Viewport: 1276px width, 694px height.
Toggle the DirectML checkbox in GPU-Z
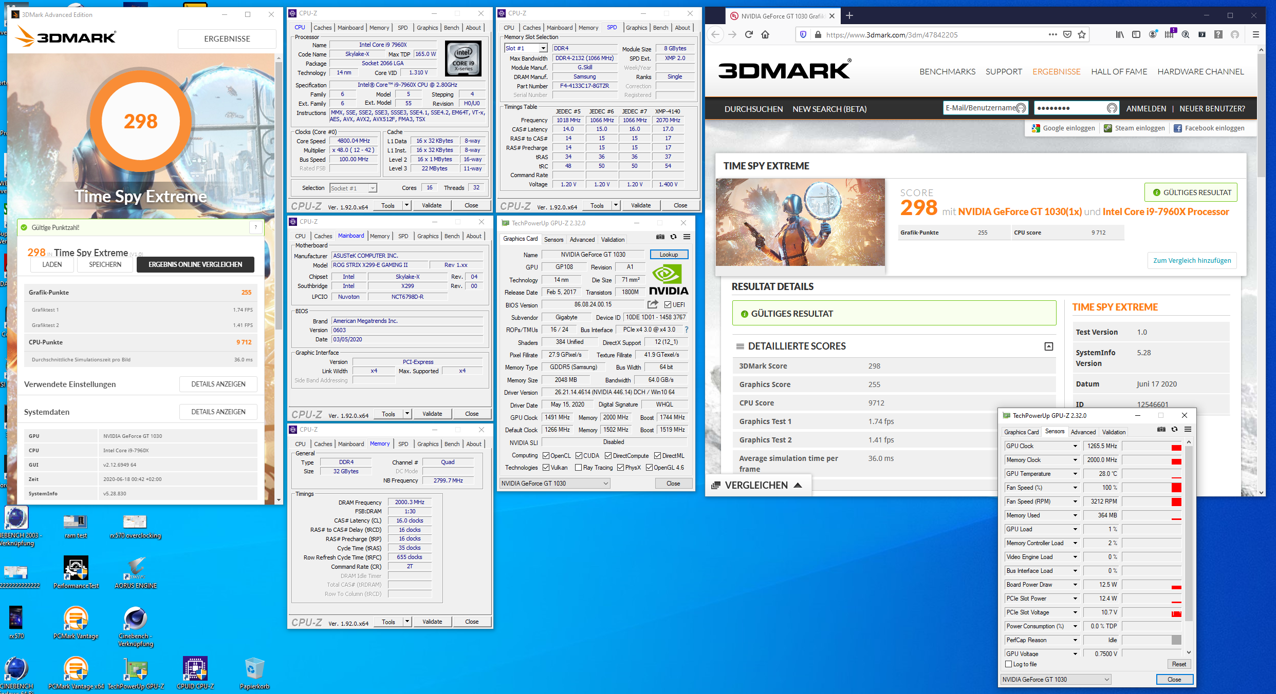(x=657, y=456)
